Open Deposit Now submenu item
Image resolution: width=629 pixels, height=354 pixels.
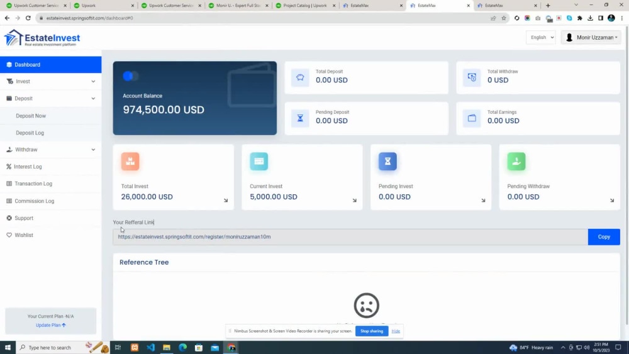coord(31,116)
